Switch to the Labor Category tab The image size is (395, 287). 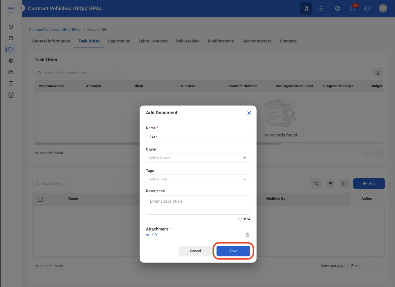point(153,41)
